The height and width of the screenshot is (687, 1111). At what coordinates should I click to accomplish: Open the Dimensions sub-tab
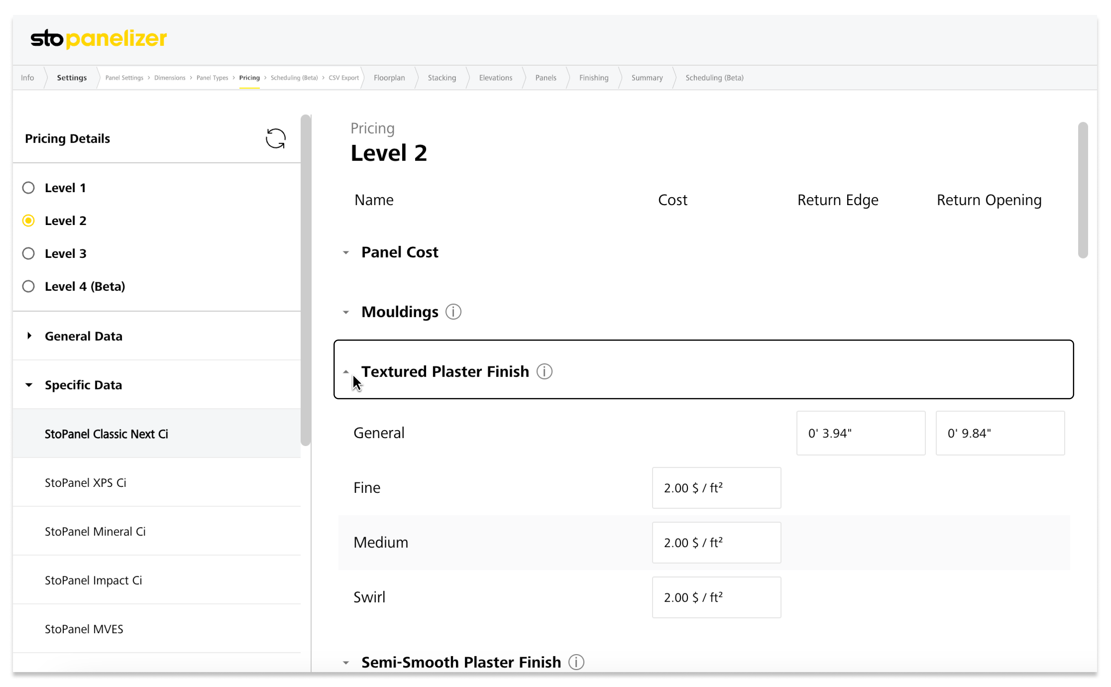tap(170, 78)
